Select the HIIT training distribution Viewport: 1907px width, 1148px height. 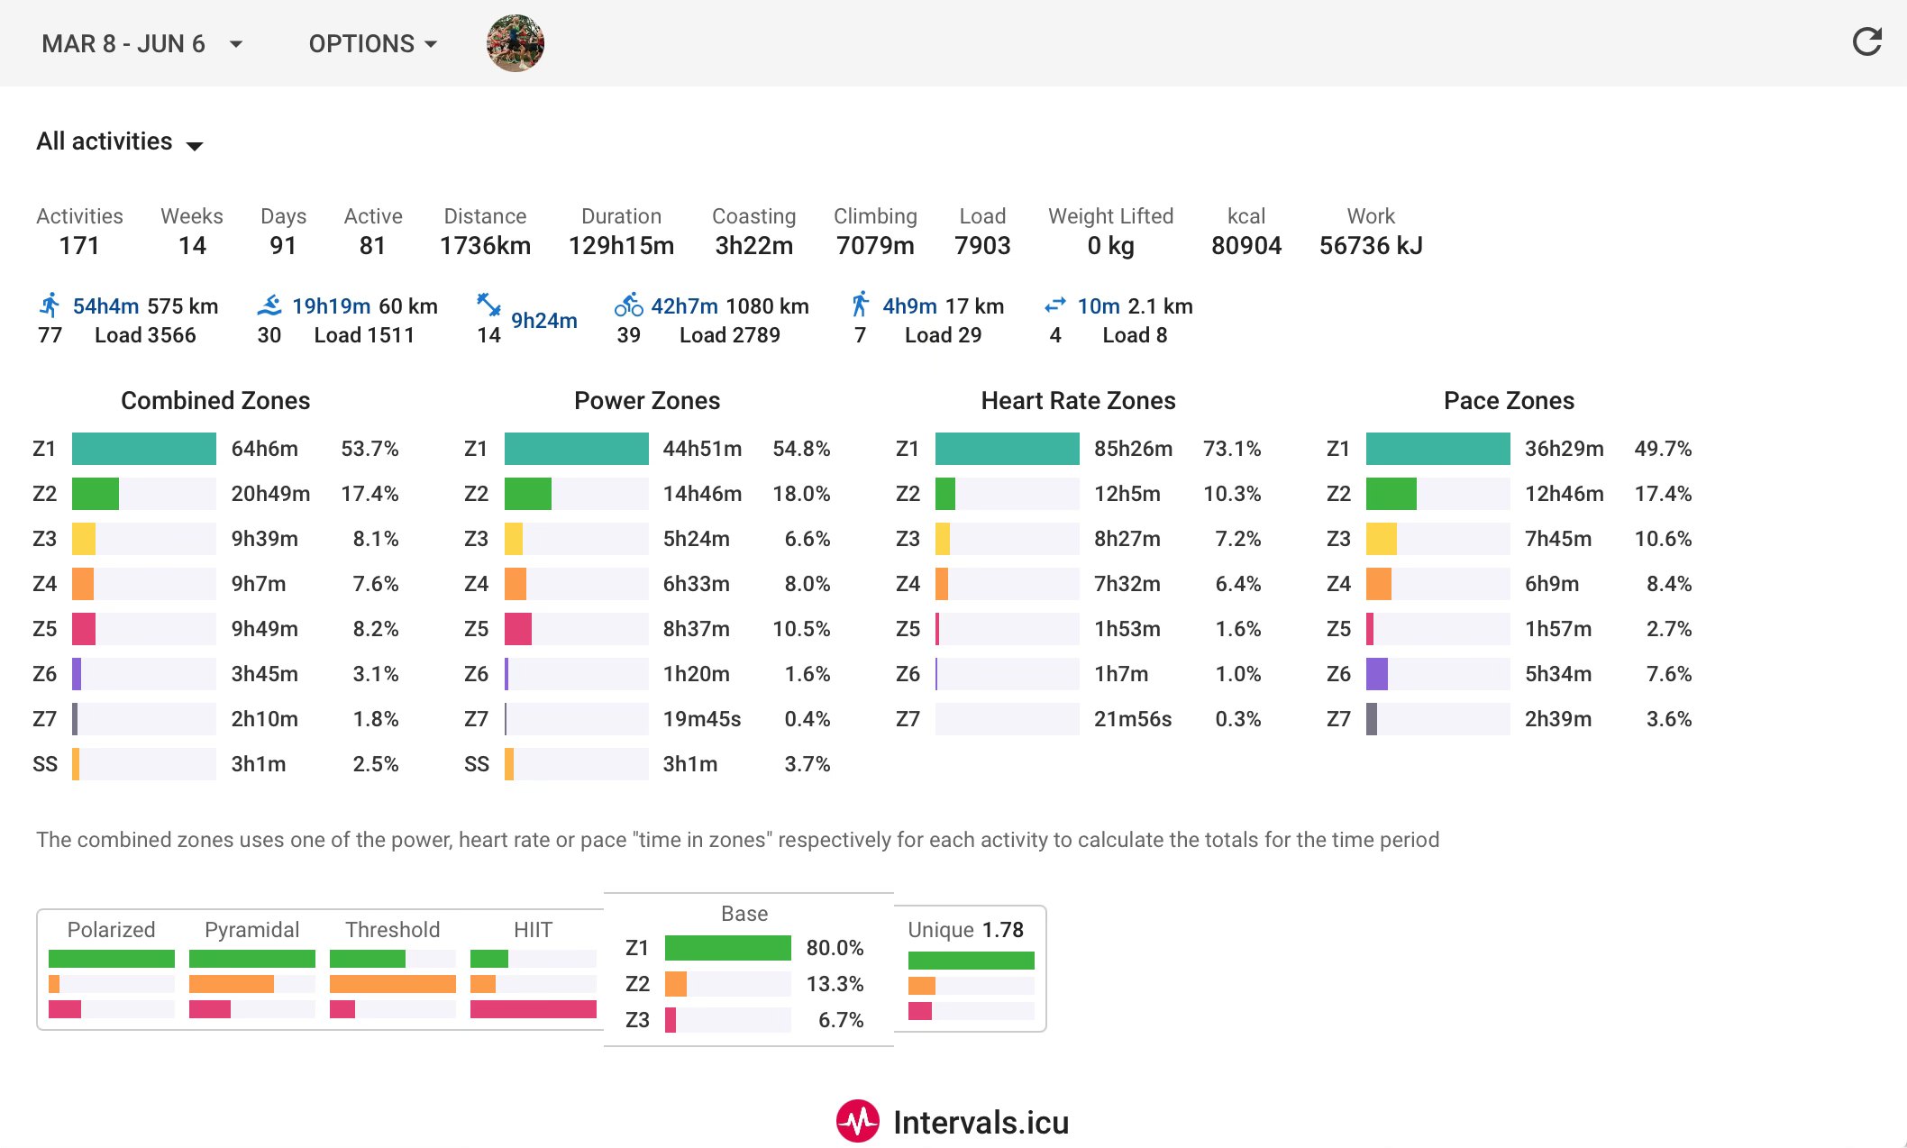click(533, 969)
